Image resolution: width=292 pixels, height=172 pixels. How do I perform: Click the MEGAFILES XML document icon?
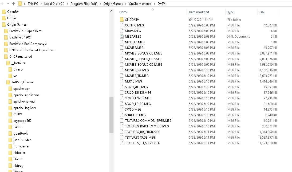(122, 36)
